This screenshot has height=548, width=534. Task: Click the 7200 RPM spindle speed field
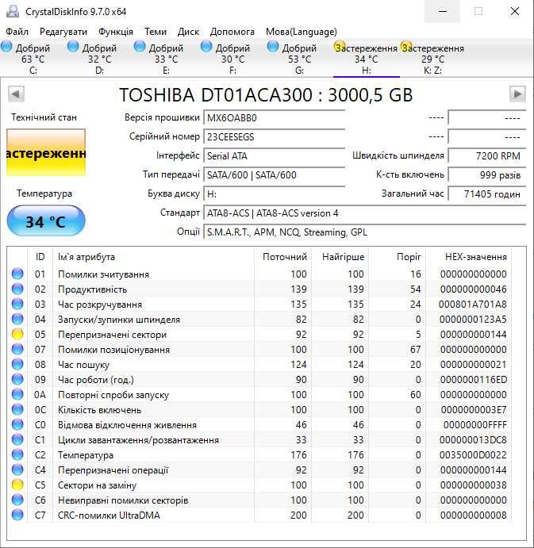tap(487, 156)
